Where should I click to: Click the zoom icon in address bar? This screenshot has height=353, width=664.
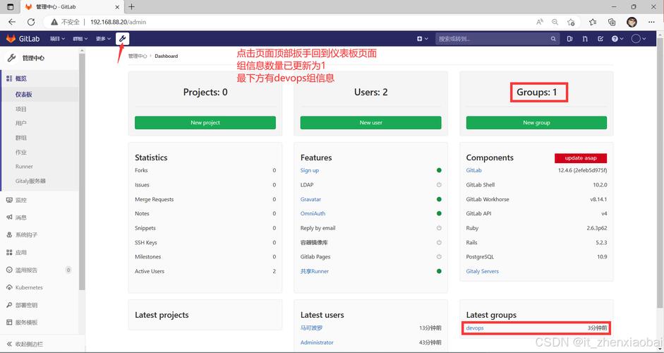coord(555,22)
